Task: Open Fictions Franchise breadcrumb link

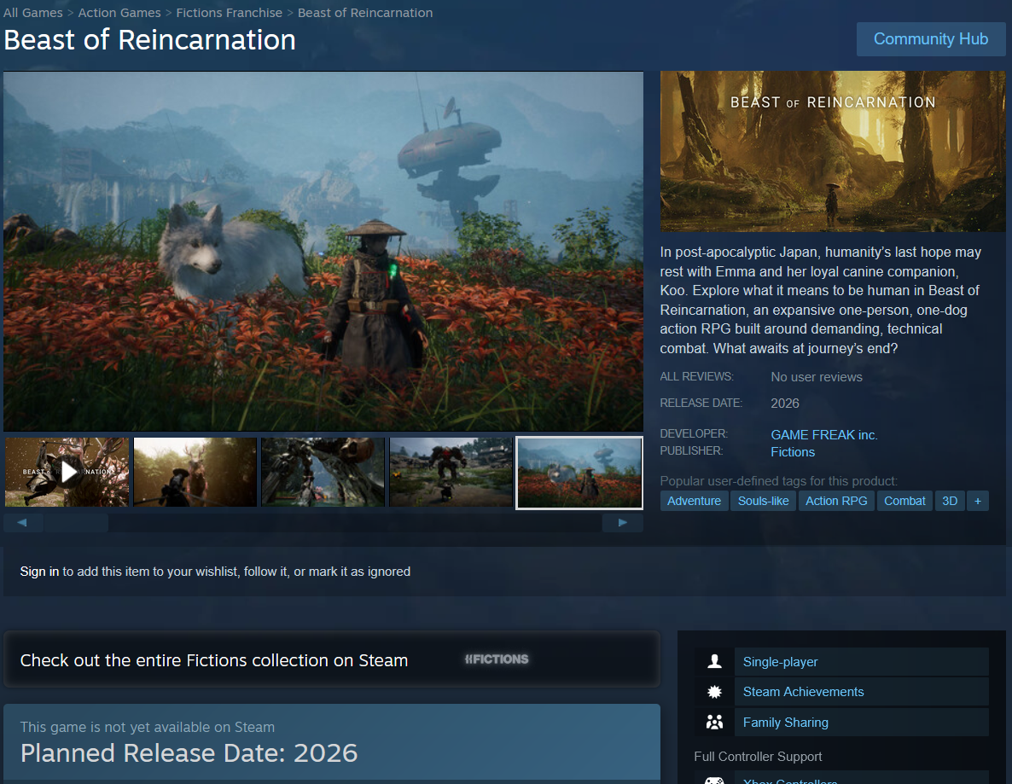Action: (x=230, y=13)
